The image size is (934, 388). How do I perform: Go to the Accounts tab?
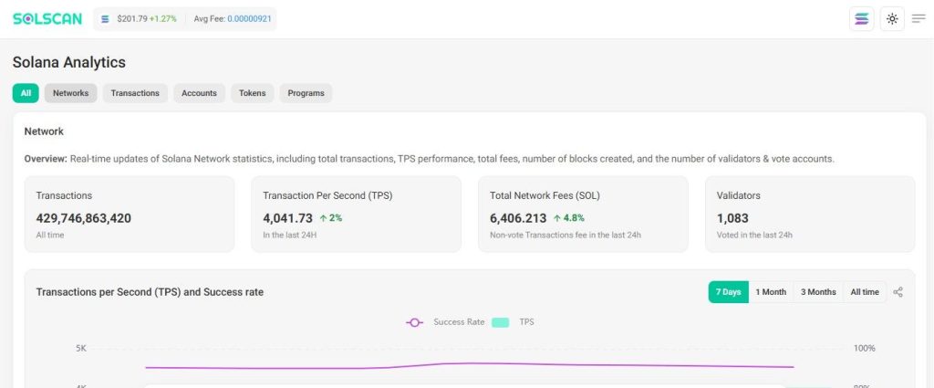pos(199,93)
